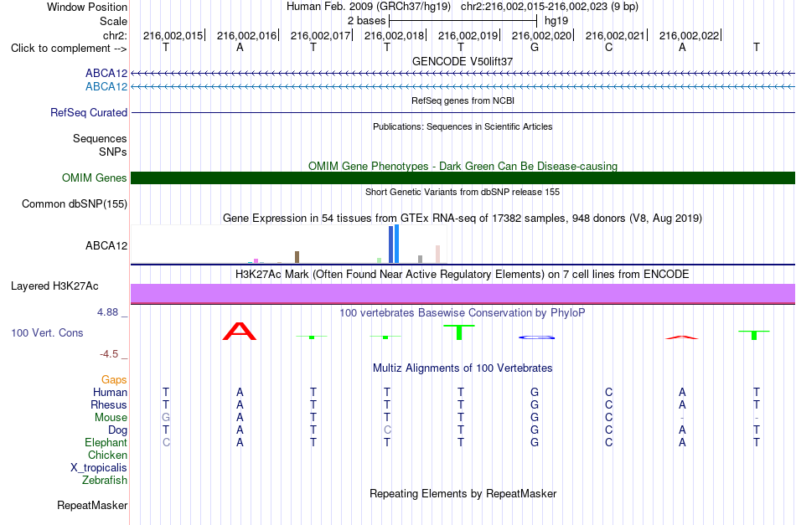This screenshot has width=796, height=525.
Task: Click the Dog species label
Action: (x=117, y=430)
